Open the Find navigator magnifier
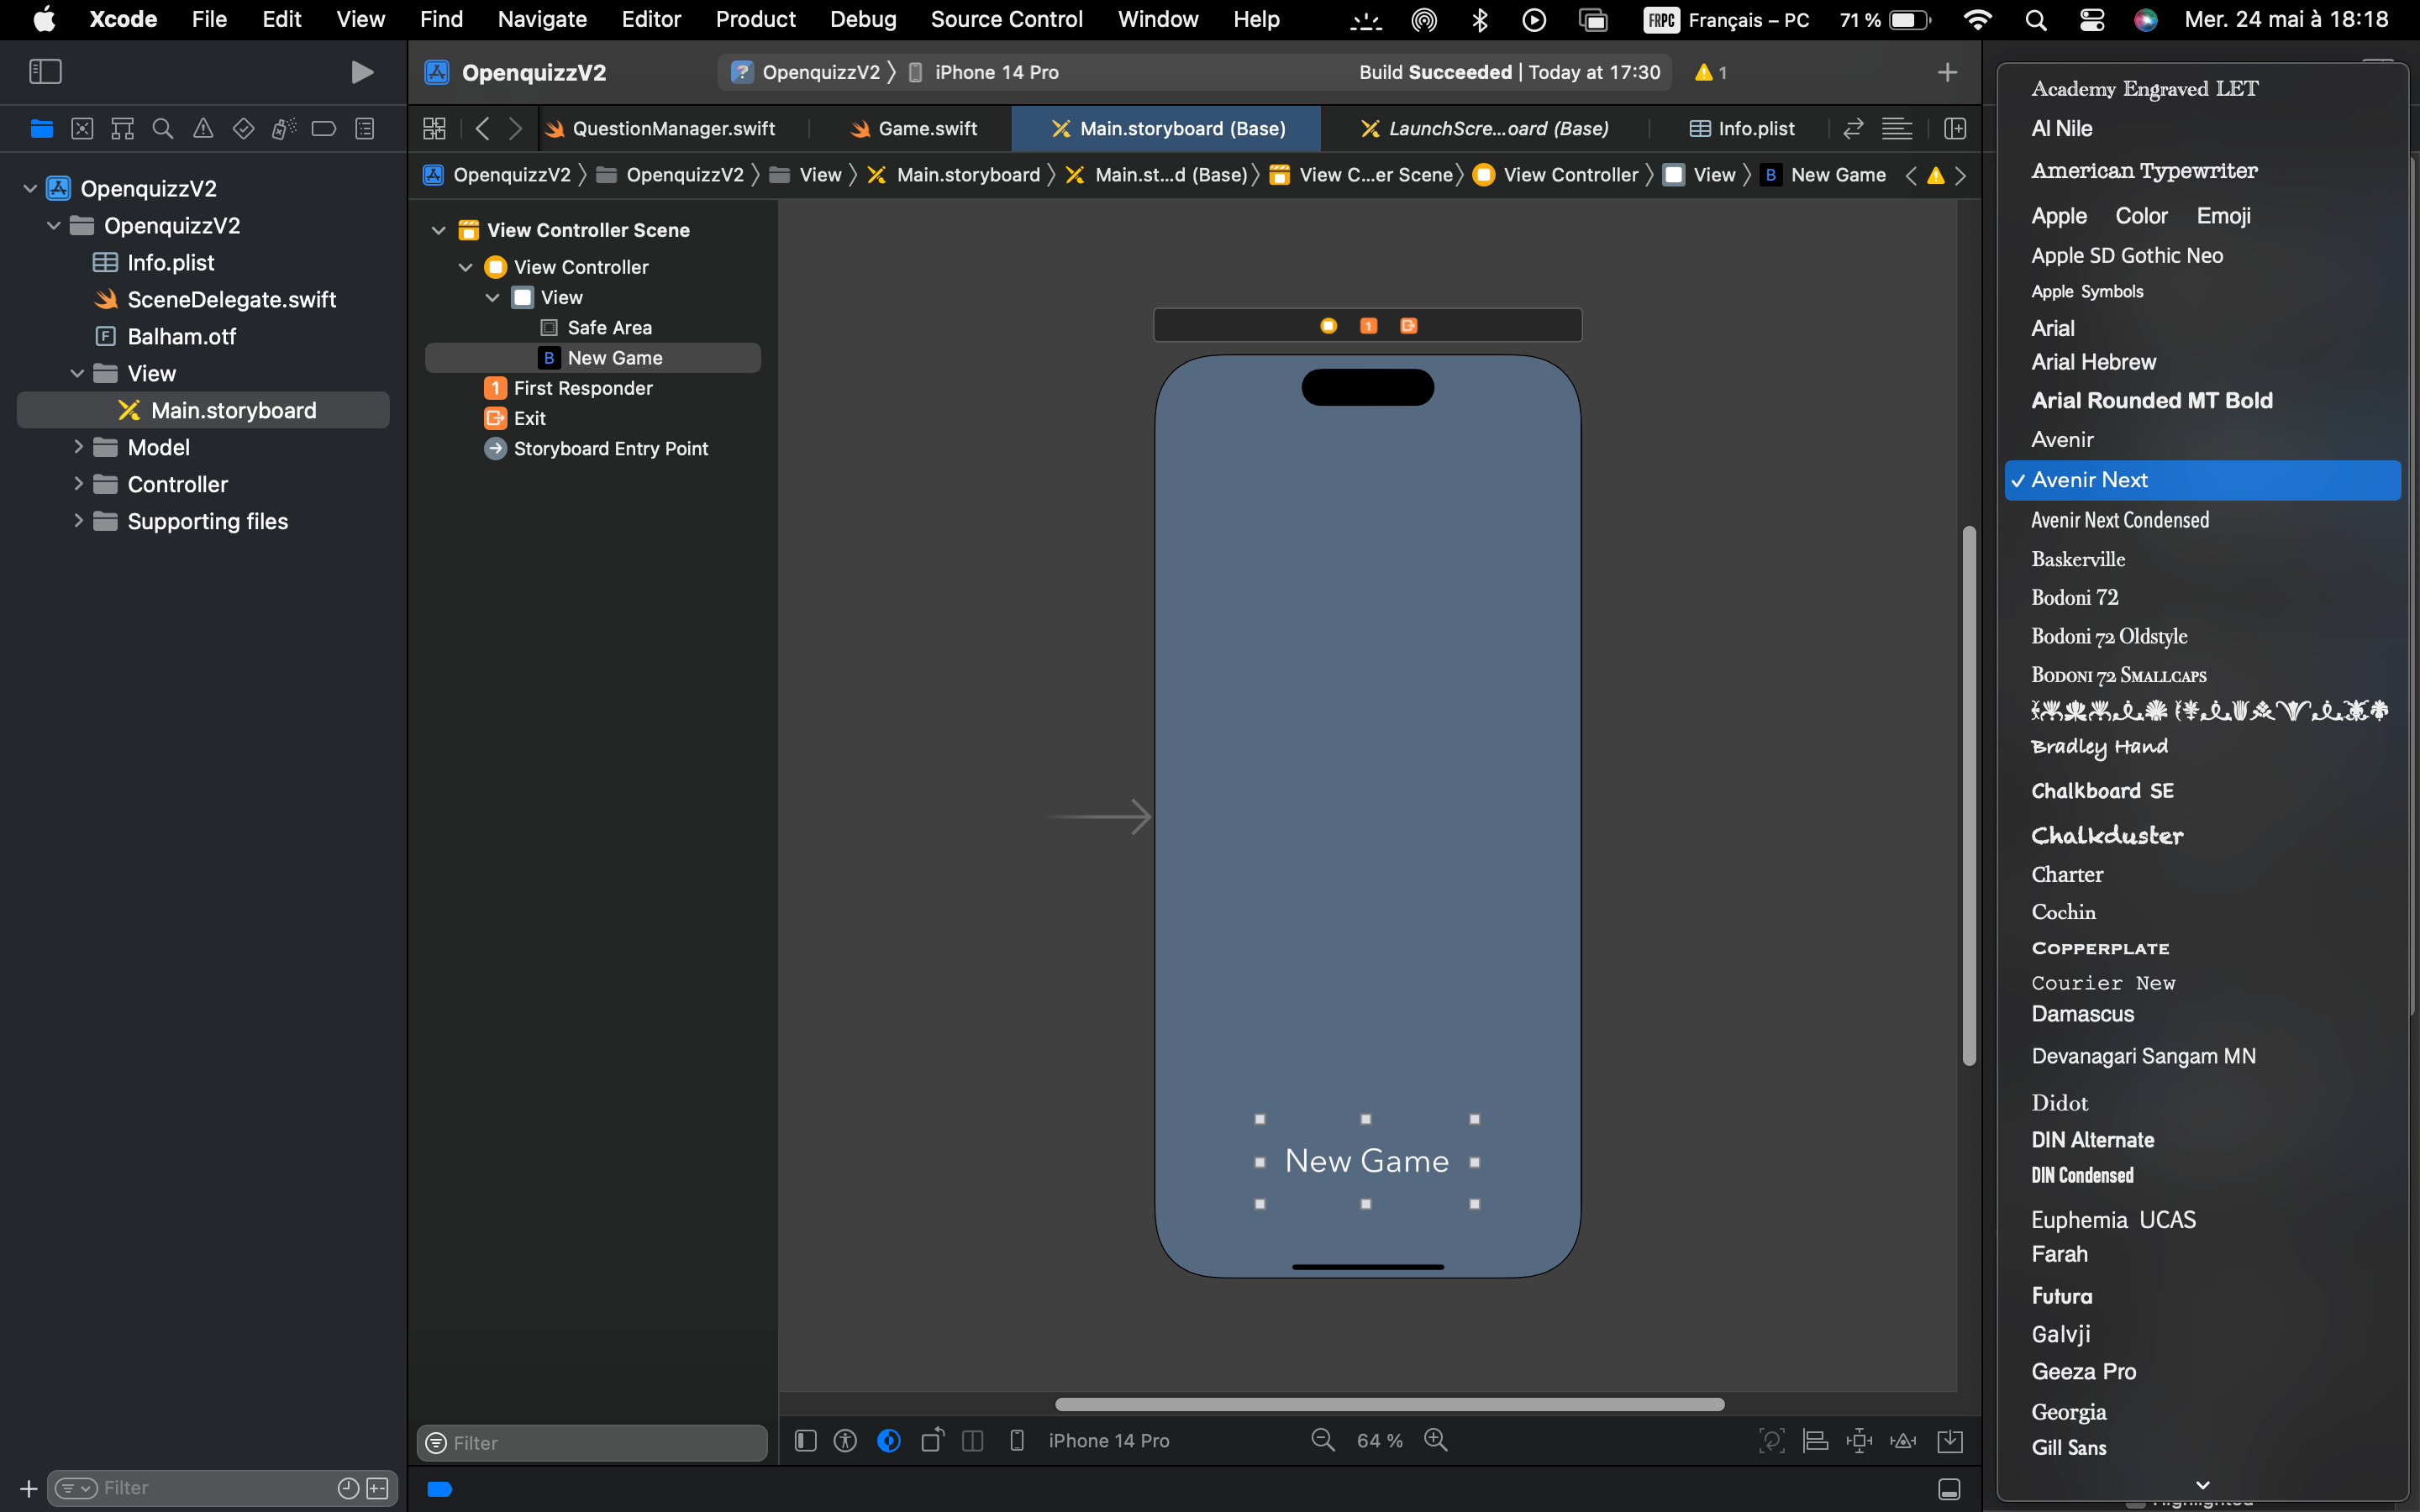The width and height of the screenshot is (2420, 1512). tap(162, 129)
